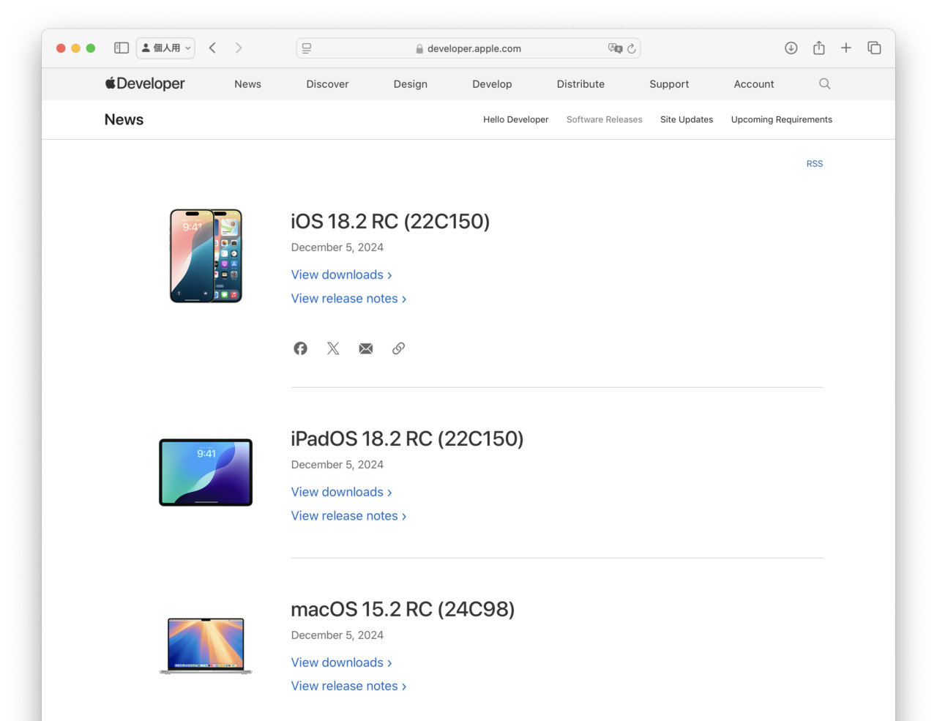Open the Discover menu

click(x=327, y=84)
